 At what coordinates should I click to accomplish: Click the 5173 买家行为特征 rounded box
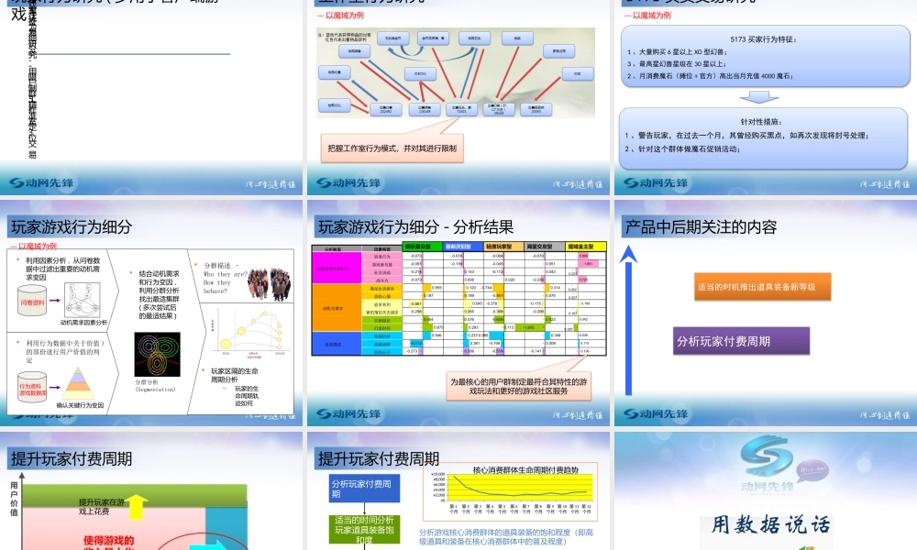(765, 57)
